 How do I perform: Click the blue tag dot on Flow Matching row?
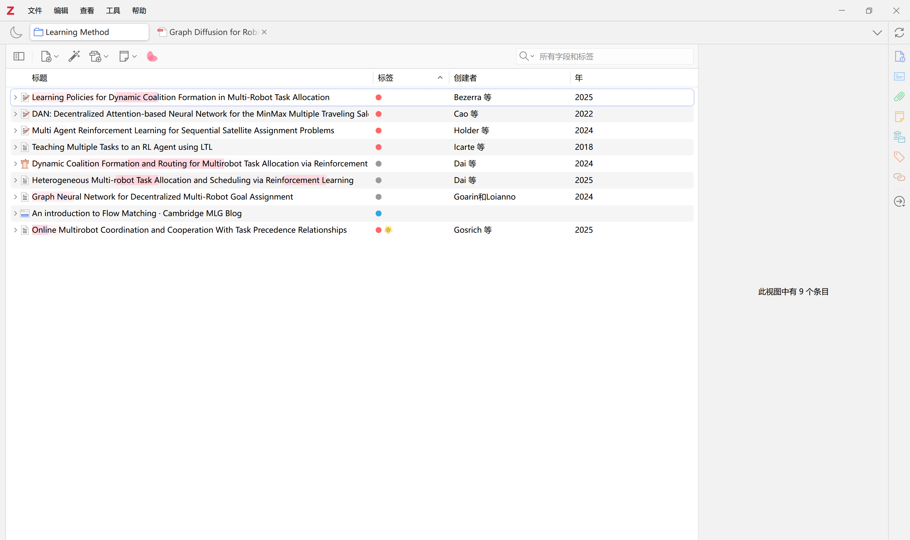coord(379,213)
